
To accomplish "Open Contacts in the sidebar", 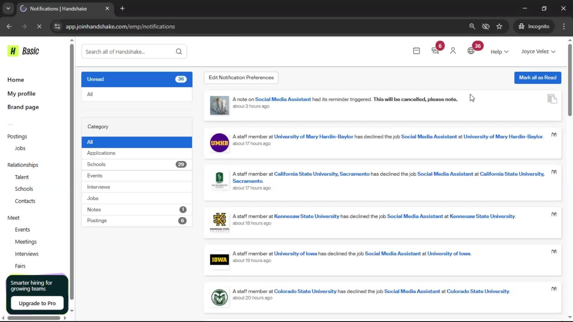I will pyautogui.click(x=25, y=201).
